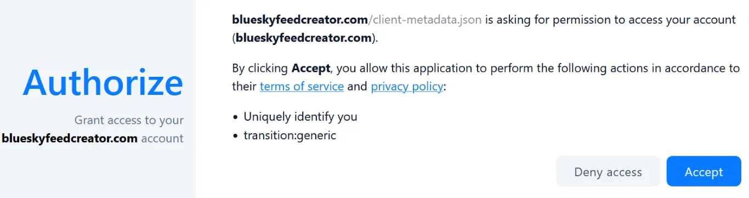This screenshot has height=198, width=749.
Task: Click the 'Grant access to your' subtitle
Action: click(129, 120)
